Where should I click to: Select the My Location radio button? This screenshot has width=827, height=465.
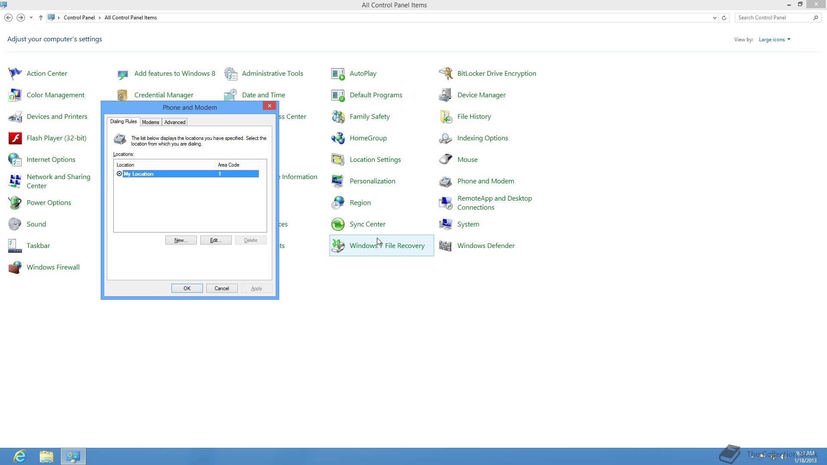coord(119,174)
